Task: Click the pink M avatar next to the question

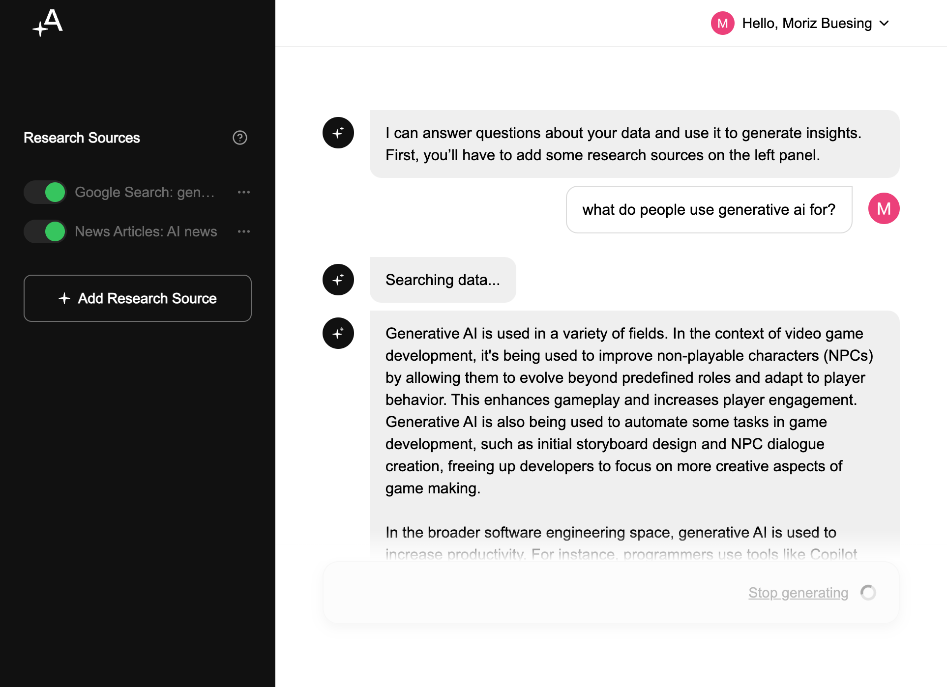Action: tap(884, 209)
